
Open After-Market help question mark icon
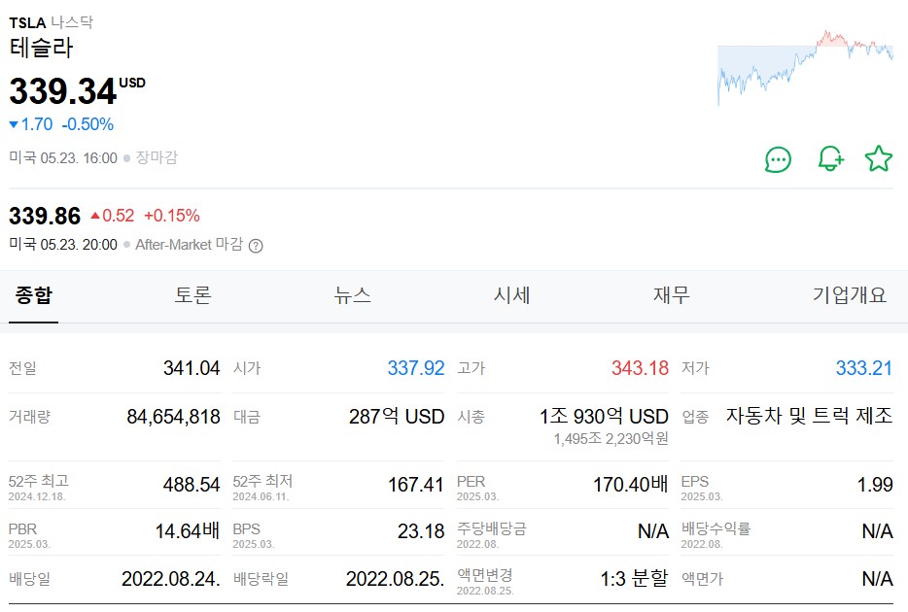click(256, 246)
